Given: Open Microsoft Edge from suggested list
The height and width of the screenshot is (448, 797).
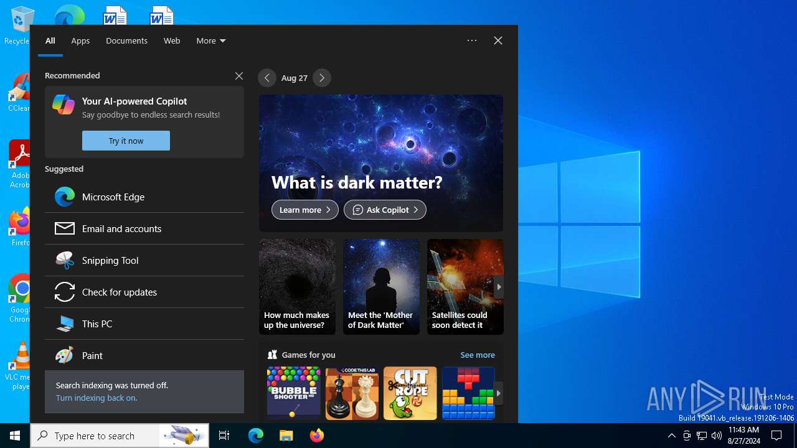Looking at the screenshot, I should (x=144, y=197).
